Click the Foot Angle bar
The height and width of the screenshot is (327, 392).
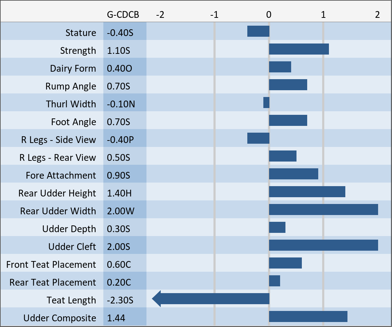coord(288,121)
